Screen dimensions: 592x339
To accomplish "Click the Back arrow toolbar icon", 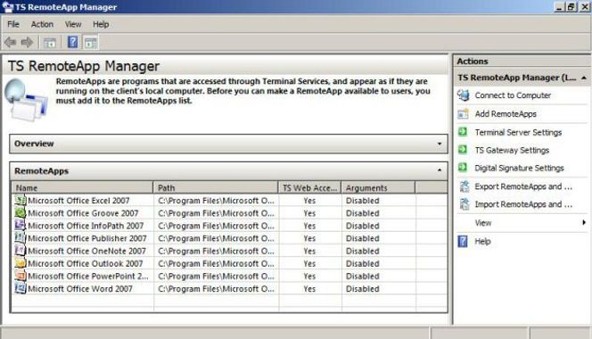I will (10, 42).
